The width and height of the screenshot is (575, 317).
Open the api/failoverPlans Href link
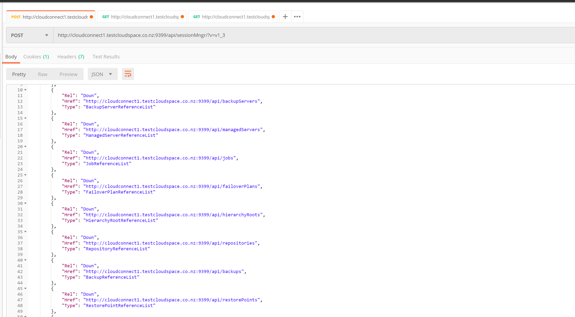pyautogui.click(x=172, y=186)
